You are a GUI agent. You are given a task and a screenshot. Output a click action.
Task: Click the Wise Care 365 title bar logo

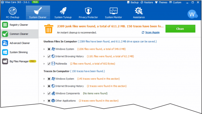point(2,3)
